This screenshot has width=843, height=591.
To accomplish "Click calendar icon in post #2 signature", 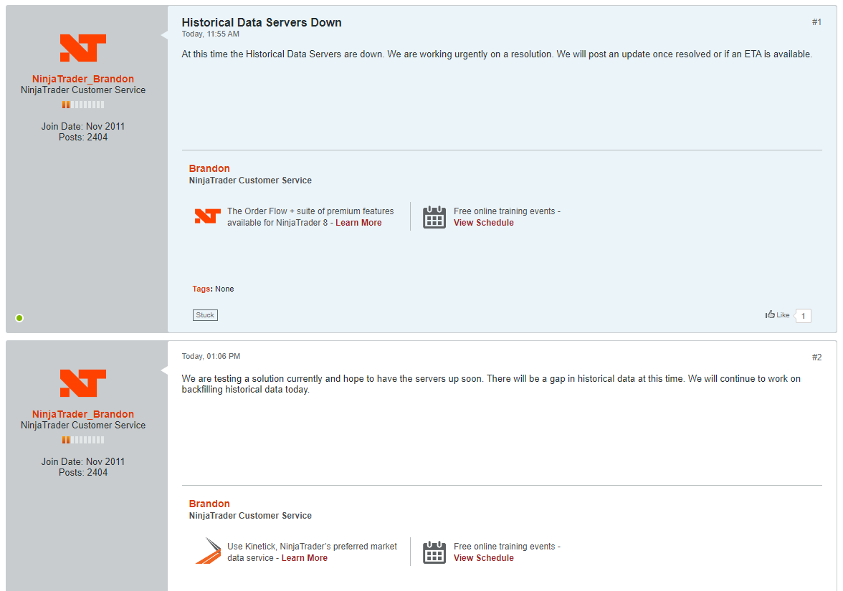I will (x=434, y=552).
